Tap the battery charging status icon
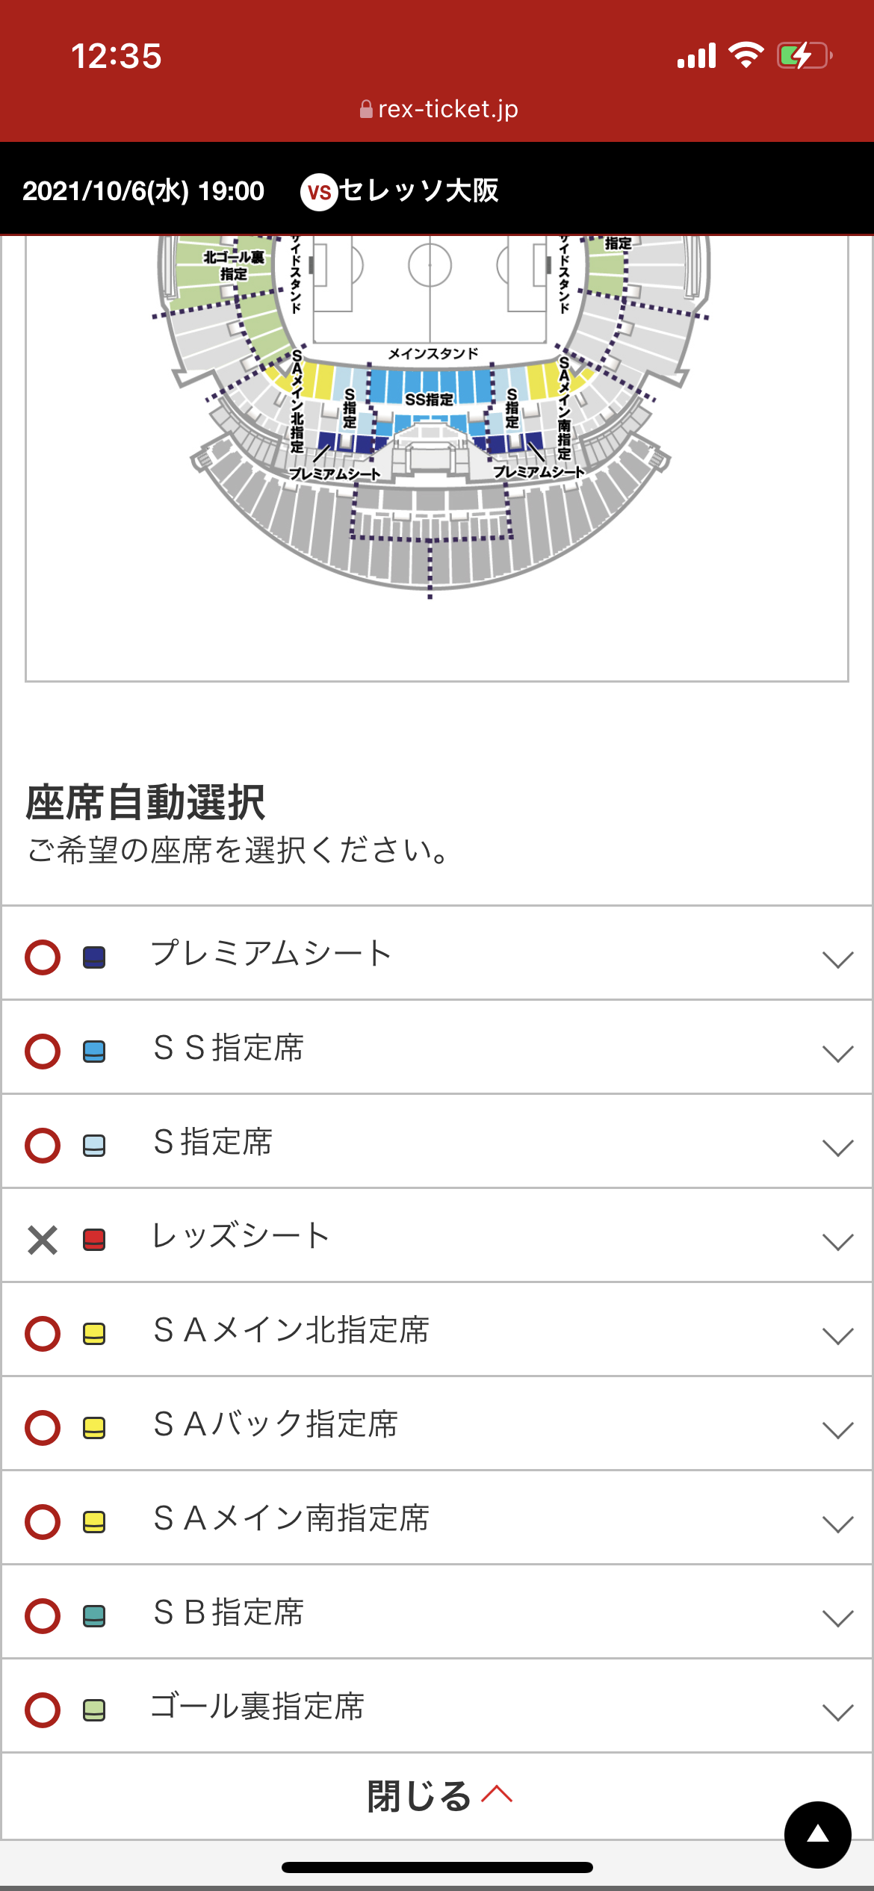This screenshot has width=874, height=1891. pos(805,55)
